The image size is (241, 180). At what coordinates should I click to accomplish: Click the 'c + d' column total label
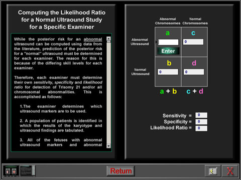(x=195, y=91)
